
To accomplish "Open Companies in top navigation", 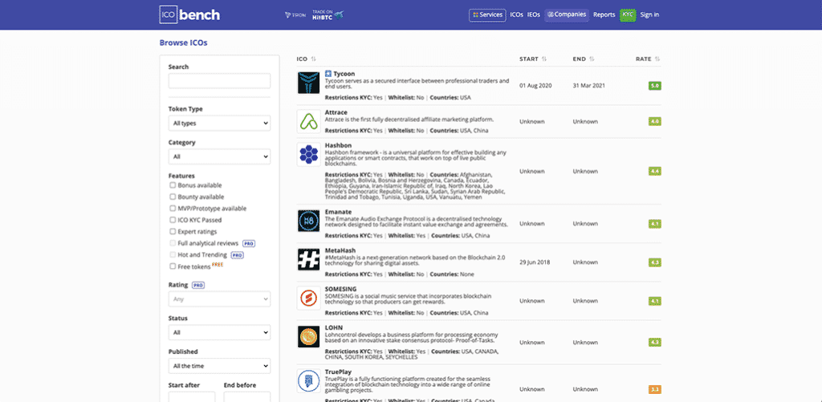I will pos(567,14).
